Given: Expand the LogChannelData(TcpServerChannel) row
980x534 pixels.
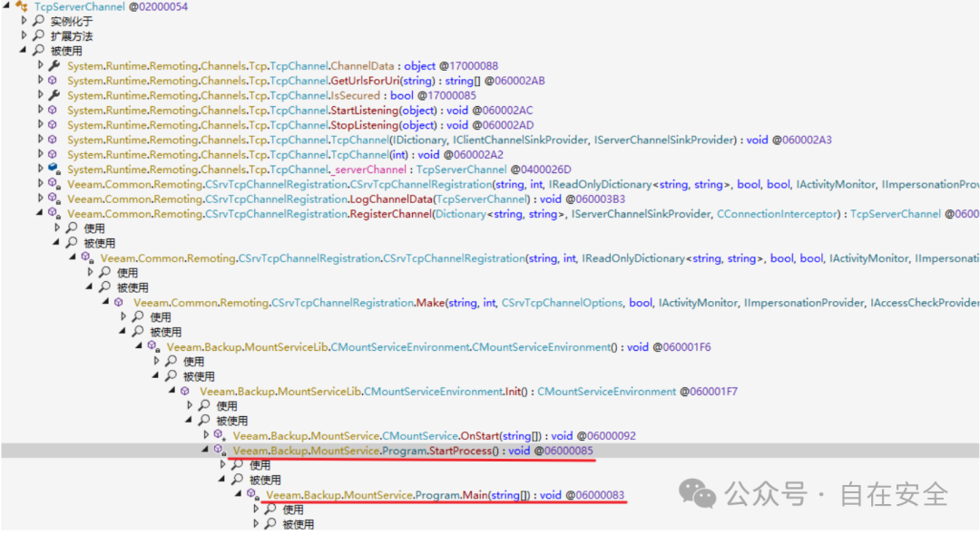Looking at the screenshot, I should point(41,199).
